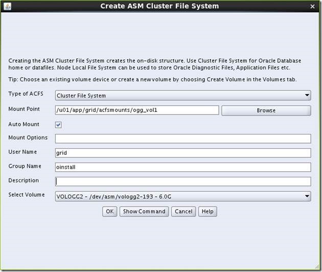Open the Type of ACFS dropdown
This screenshot has width=322, height=272.
[x=183, y=96]
